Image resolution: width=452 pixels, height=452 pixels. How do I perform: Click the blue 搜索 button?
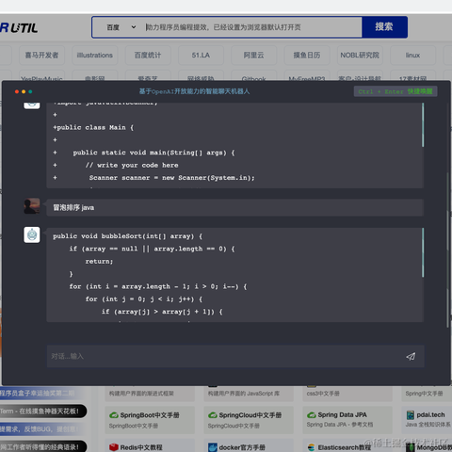[x=384, y=27]
